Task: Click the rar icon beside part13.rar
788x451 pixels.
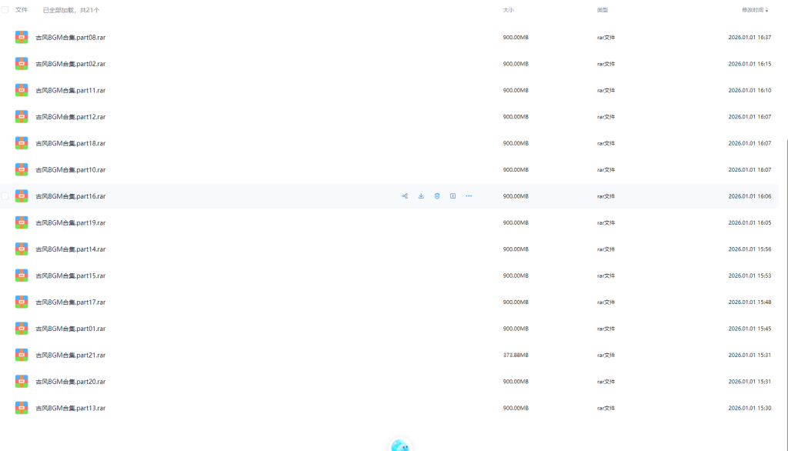Action: 22,408
